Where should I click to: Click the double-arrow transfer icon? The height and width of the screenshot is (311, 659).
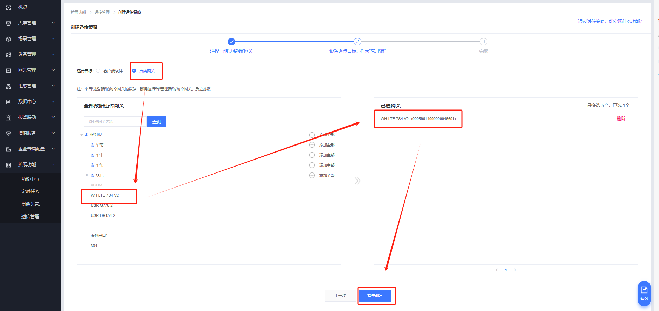coord(357,181)
